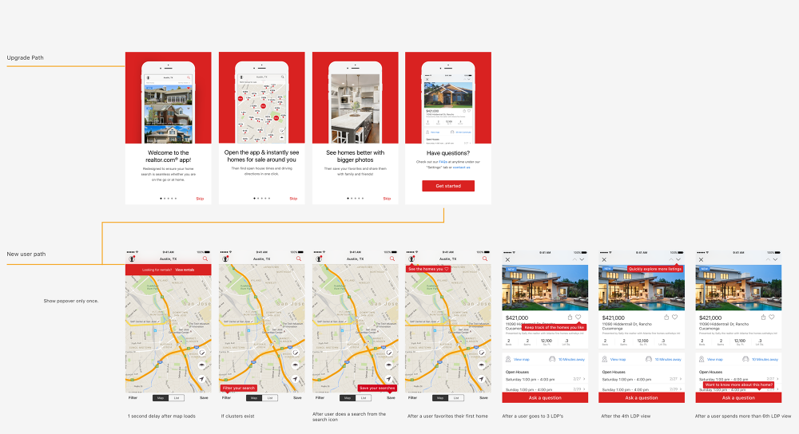This screenshot has height=434, width=799.
Task: Go to next listing chevron on '6th LDP view' screen
Action: (776, 259)
